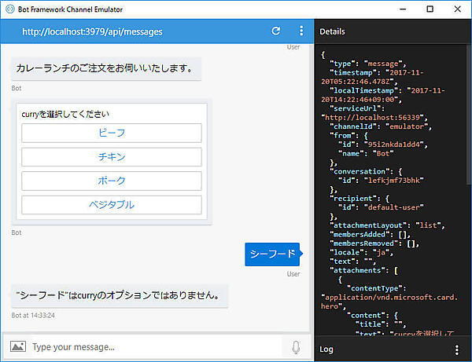Click the Bot Framework app icon in title bar

click(x=9, y=9)
